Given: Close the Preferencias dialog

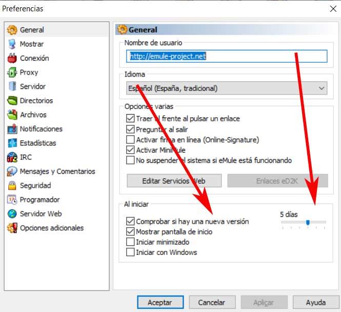Looking at the screenshot, I should click(333, 9).
